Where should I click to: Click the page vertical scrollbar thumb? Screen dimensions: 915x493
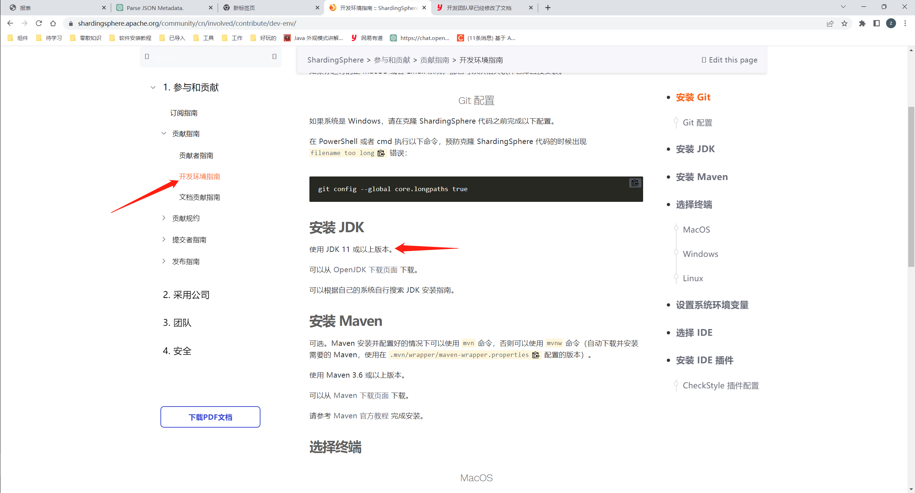tap(911, 186)
